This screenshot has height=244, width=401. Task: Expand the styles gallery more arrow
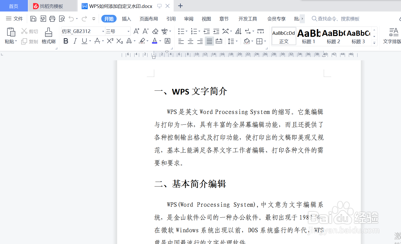pos(374,43)
